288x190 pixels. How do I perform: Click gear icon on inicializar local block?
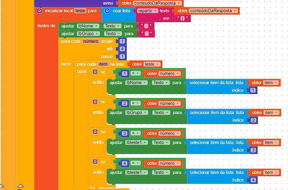point(39,10)
